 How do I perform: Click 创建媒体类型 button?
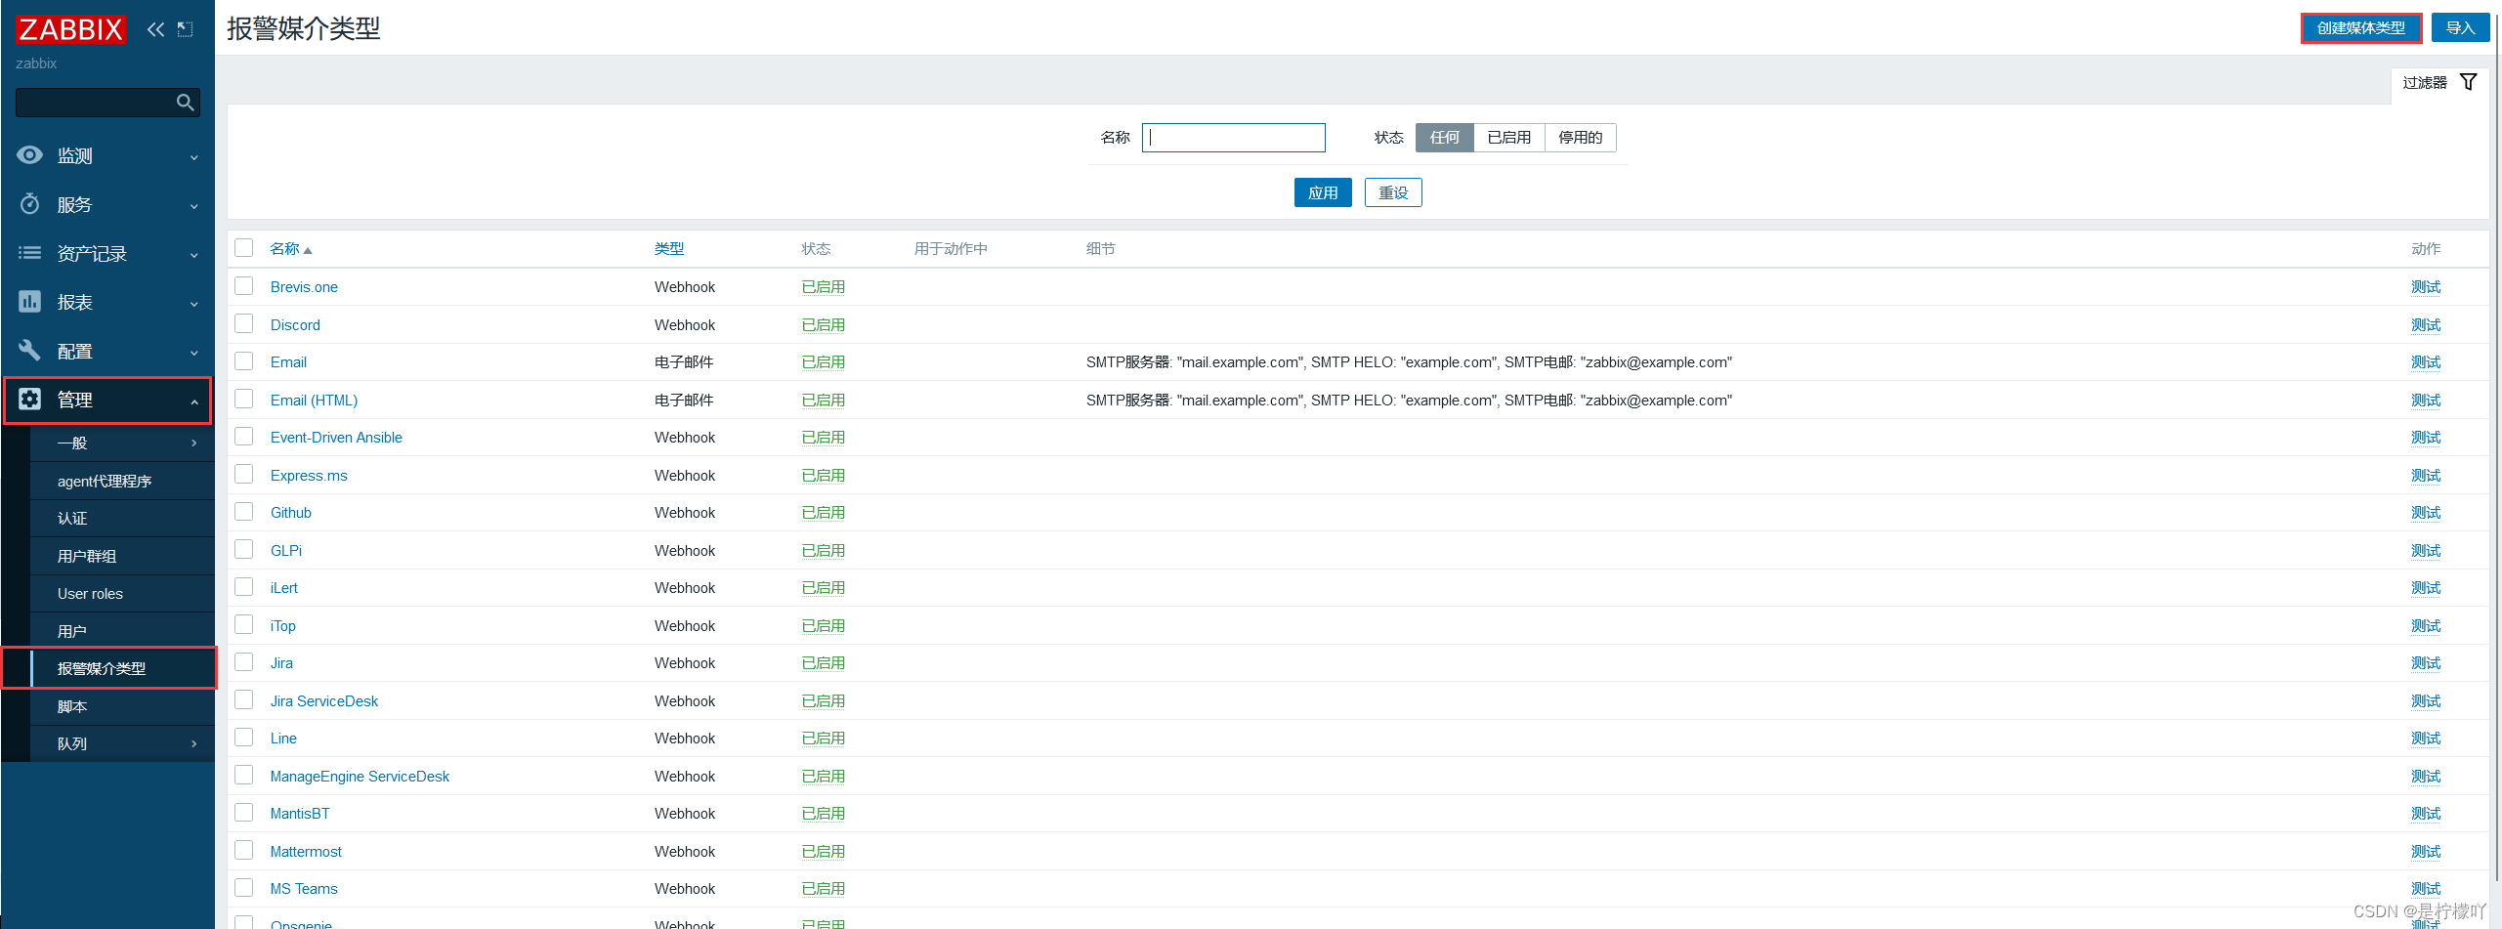tap(2360, 28)
